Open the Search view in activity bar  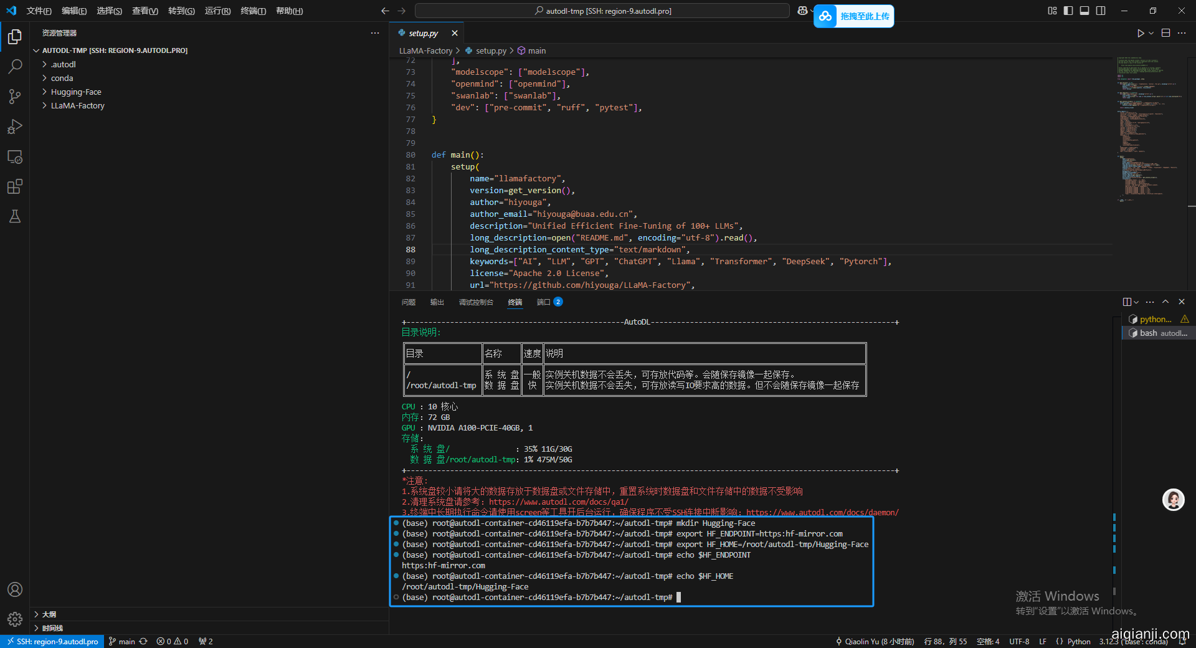pyautogui.click(x=15, y=66)
